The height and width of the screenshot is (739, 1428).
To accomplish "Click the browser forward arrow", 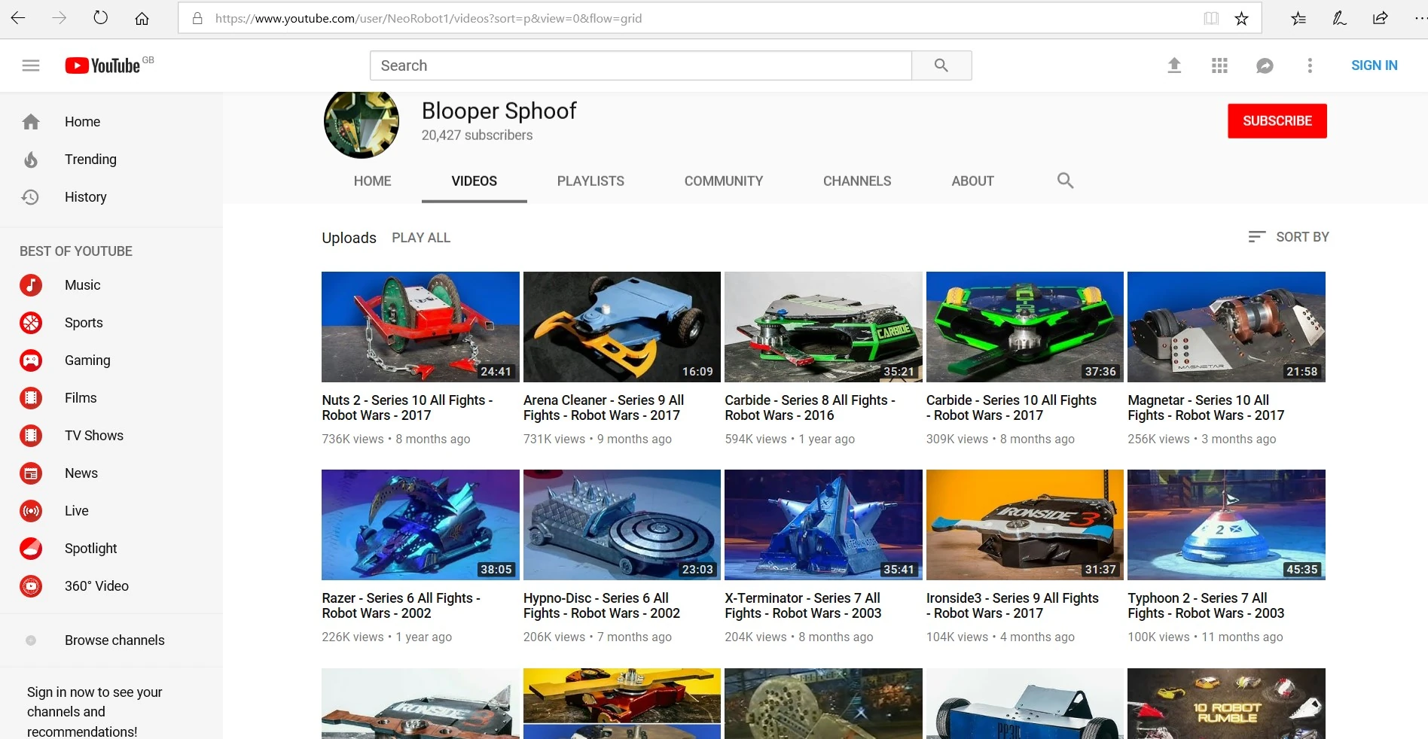I will [x=59, y=18].
